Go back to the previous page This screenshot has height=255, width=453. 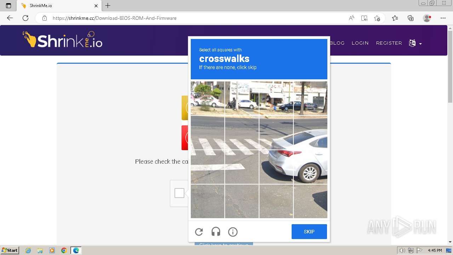click(x=10, y=18)
